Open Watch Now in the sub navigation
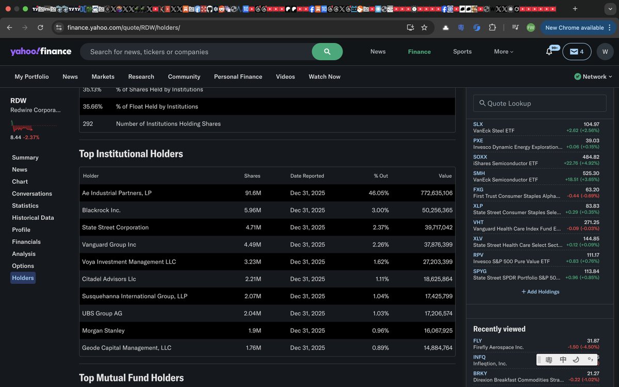 coord(324,76)
